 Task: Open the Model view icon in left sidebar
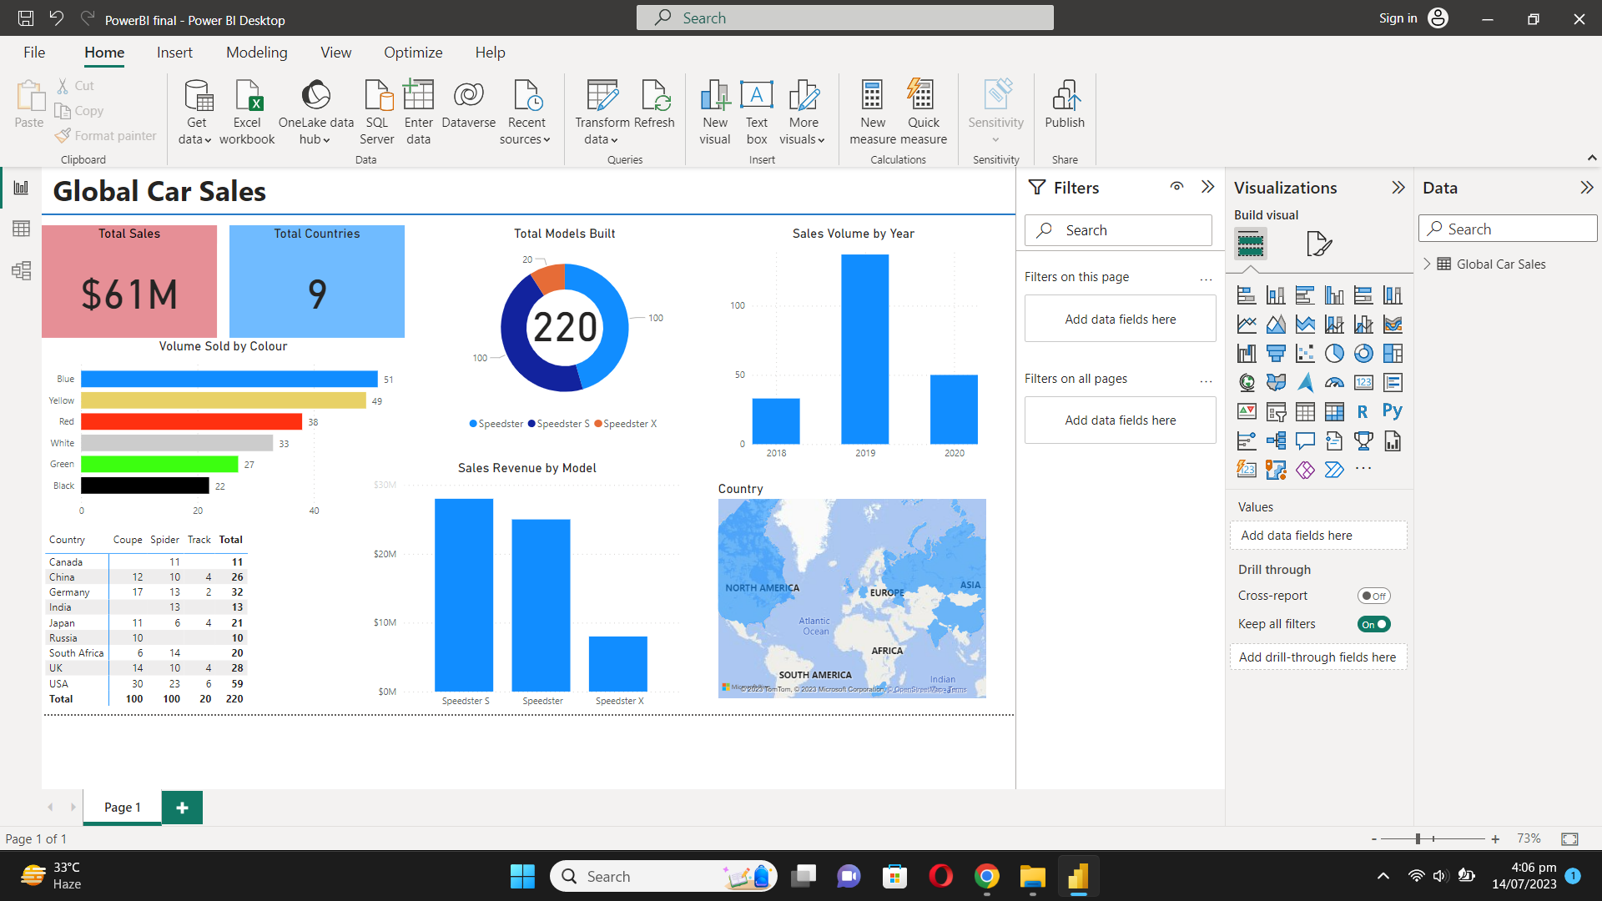click(21, 270)
